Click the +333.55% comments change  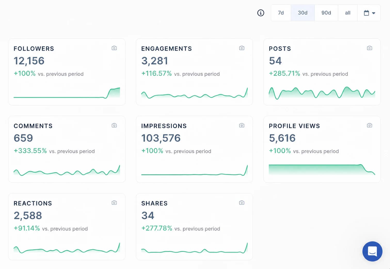(30, 151)
